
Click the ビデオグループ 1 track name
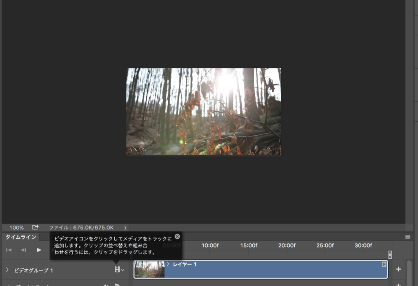click(33, 270)
